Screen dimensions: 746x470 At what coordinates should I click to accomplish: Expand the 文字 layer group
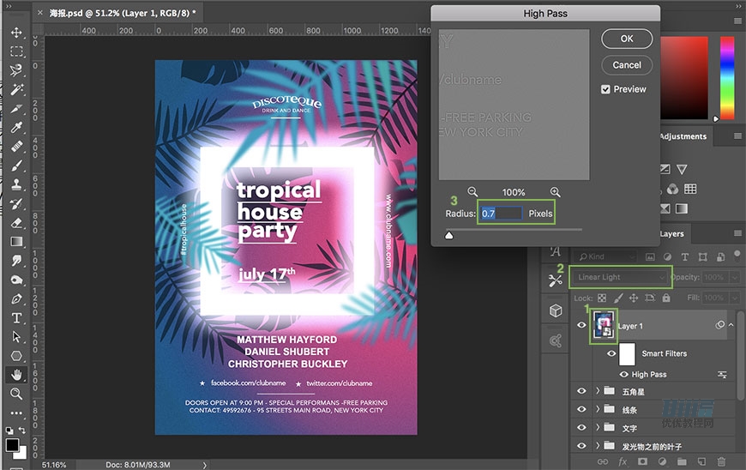pyautogui.click(x=598, y=427)
